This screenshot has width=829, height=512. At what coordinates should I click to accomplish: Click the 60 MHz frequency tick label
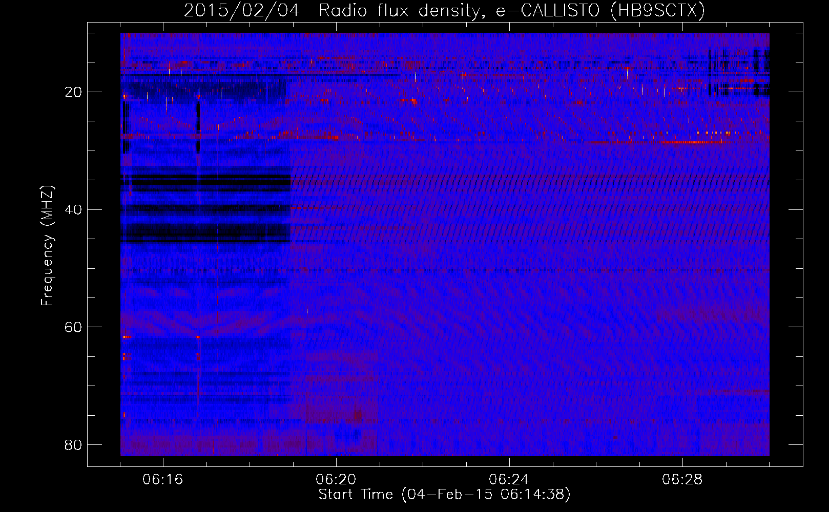point(73,327)
